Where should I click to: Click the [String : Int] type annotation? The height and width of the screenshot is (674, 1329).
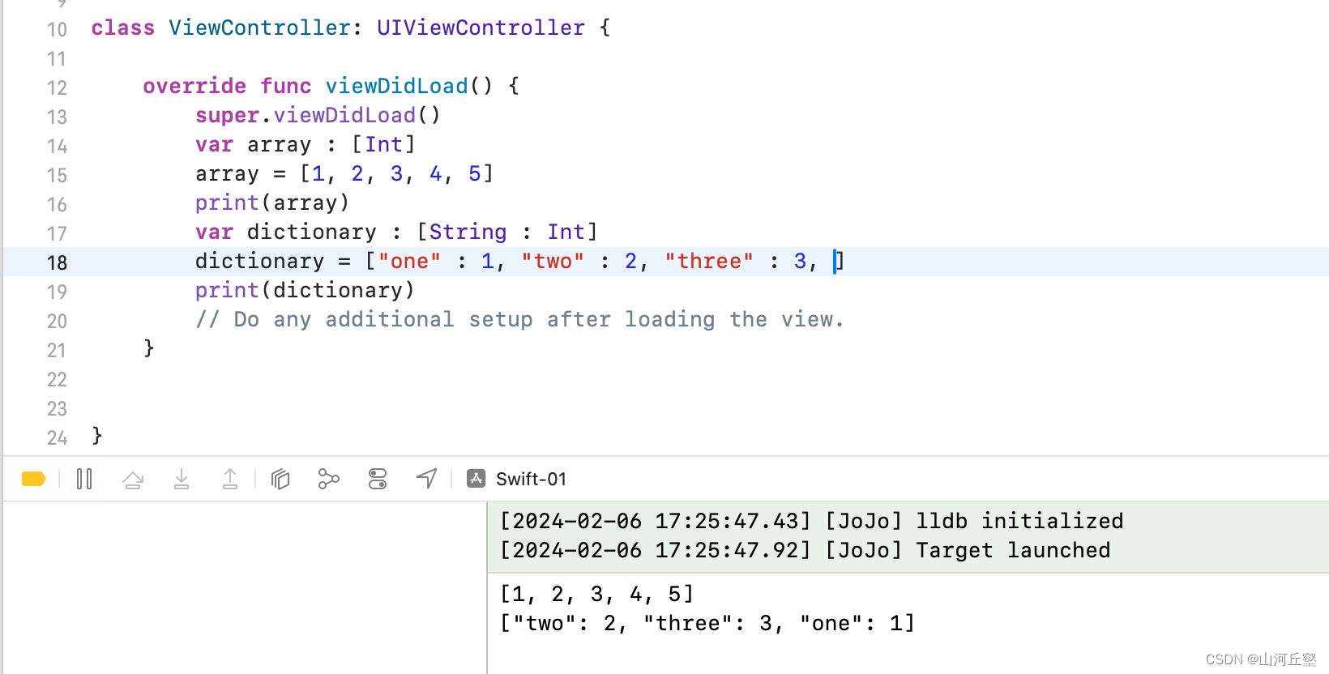tap(507, 232)
